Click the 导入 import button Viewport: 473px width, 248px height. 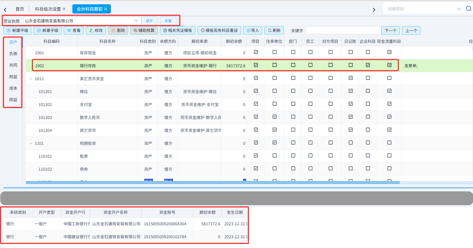coord(253,30)
